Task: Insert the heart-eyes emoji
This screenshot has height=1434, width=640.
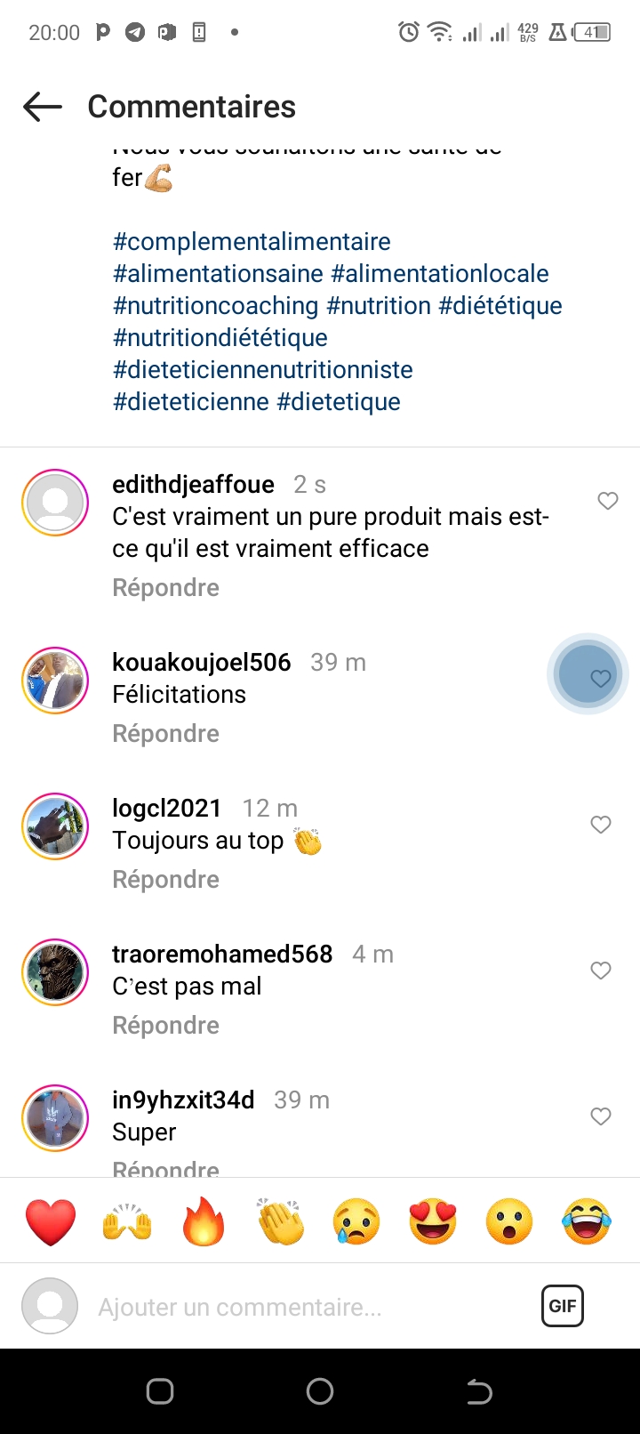Action: point(433,1221)
